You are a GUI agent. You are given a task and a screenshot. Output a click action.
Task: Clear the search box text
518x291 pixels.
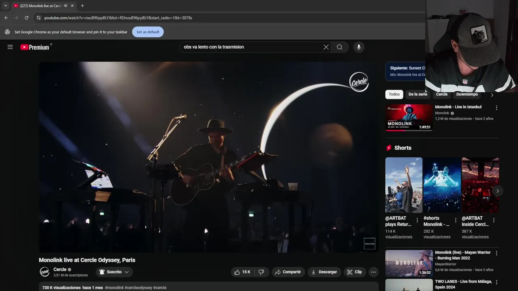pos(326,47)
